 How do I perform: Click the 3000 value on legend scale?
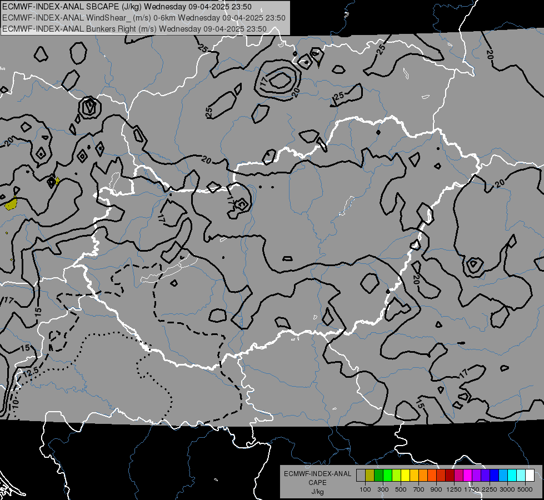(507, 489)
